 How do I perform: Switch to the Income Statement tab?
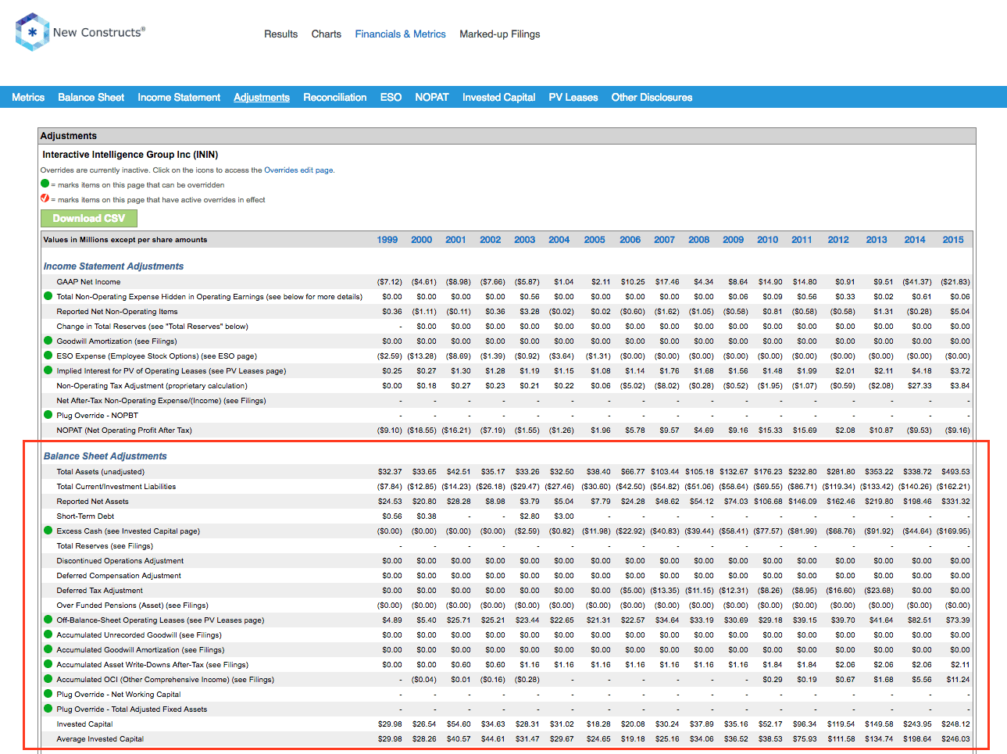(179, 98)
